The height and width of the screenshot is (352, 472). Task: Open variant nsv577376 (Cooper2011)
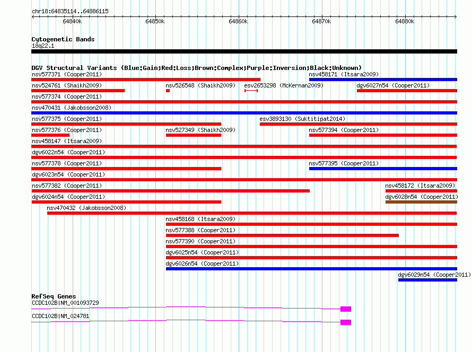[x=67, y=130]
